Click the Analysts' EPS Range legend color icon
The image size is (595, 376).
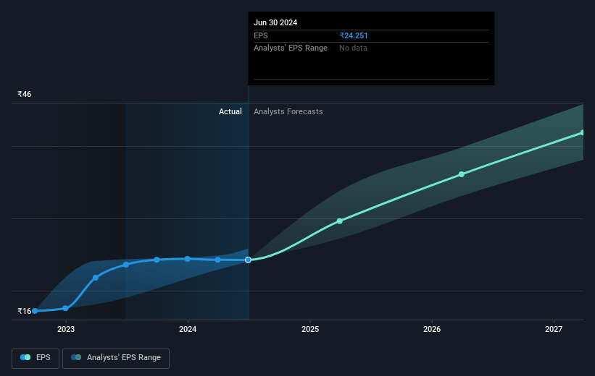coord(76,357)
